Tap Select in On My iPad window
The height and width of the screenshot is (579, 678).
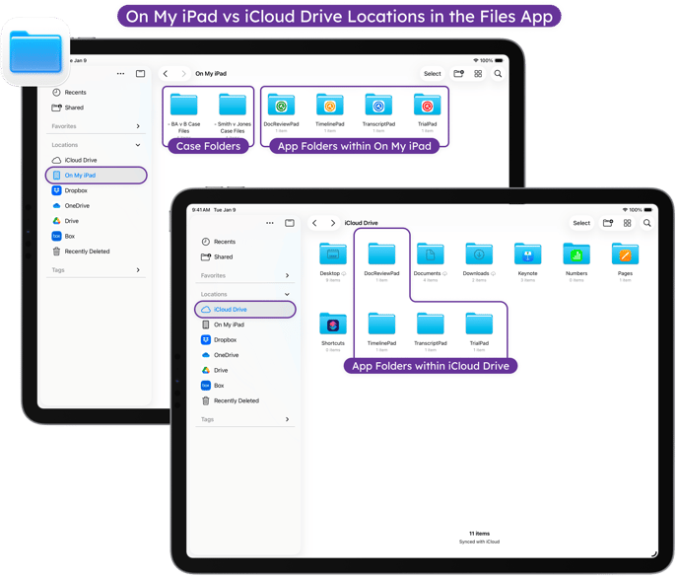tap(433, 74)
